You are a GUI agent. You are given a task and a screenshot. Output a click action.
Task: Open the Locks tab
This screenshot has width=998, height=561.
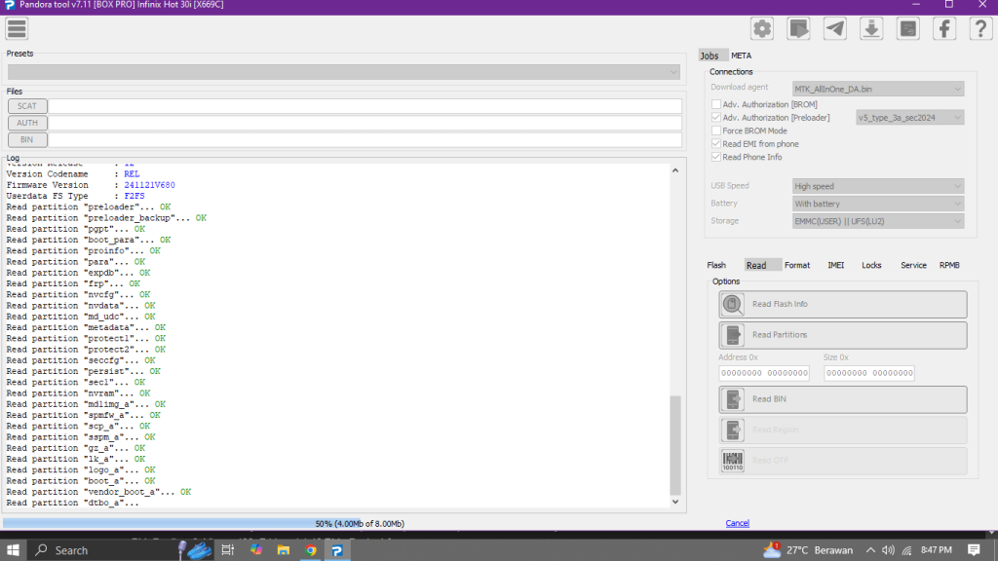tap(871, 265)
